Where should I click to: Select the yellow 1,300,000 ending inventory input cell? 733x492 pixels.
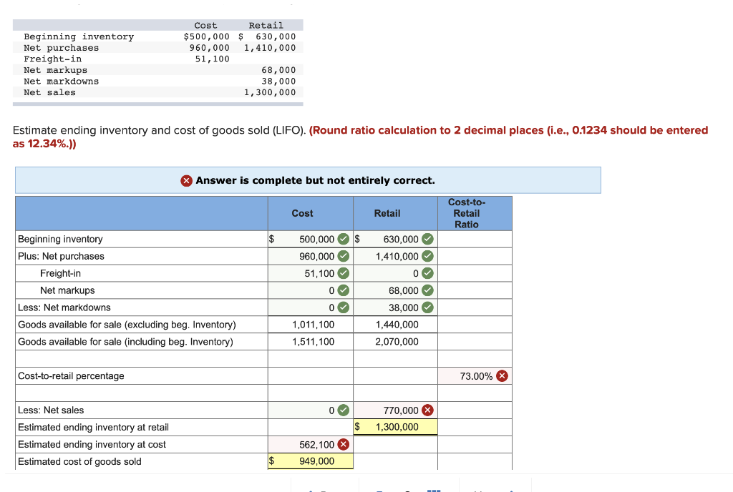pos(395,427)
